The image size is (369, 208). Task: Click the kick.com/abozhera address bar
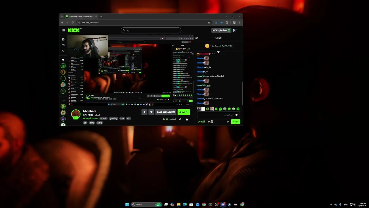(x=144, y=23)
